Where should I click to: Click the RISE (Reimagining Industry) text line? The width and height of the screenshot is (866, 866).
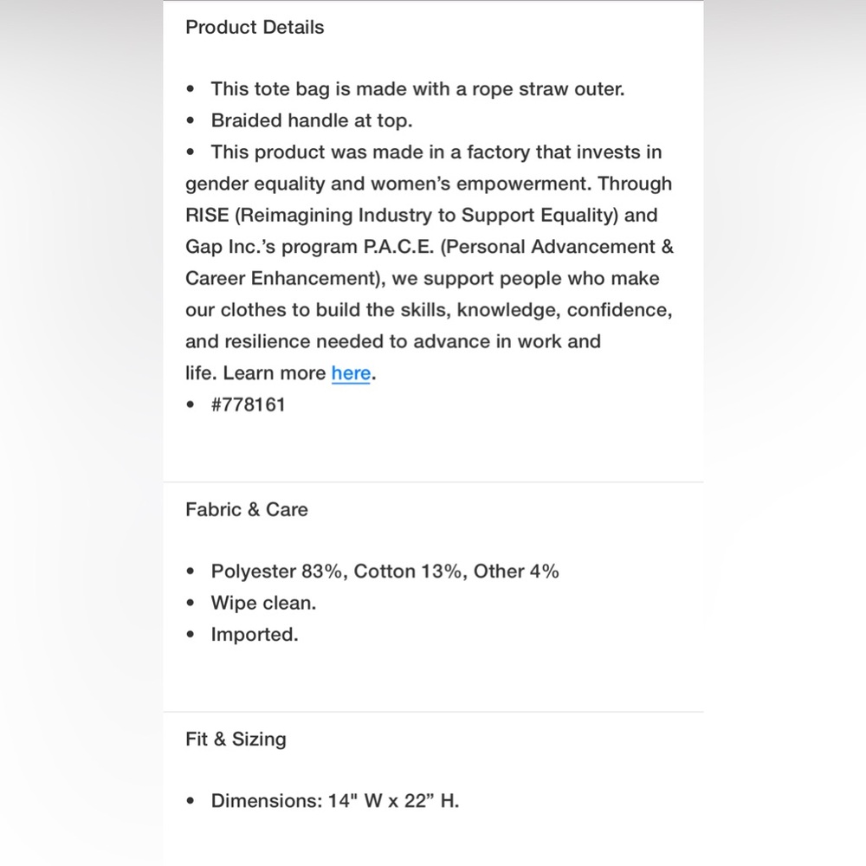tap(422, 215)
